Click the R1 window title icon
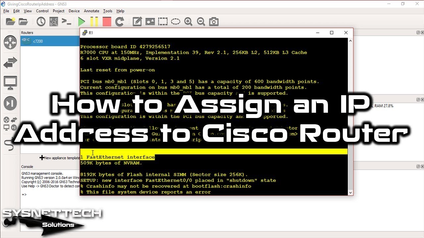Image resolution: width=424 pixels, height=238 pixels. 84,33
